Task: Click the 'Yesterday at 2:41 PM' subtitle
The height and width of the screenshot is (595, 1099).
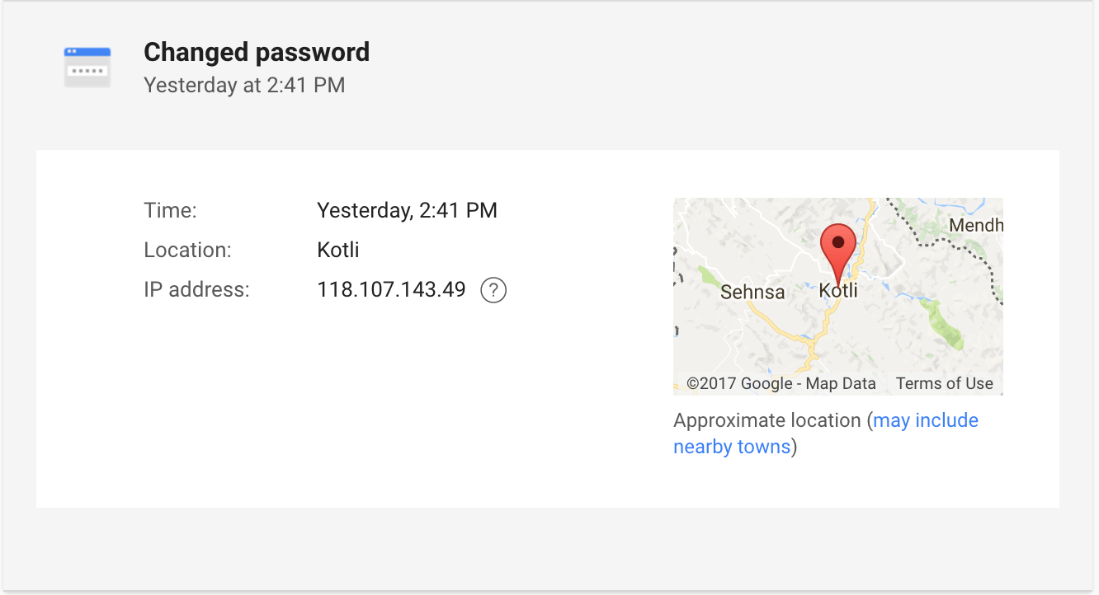Action: [x=244, y=85]
